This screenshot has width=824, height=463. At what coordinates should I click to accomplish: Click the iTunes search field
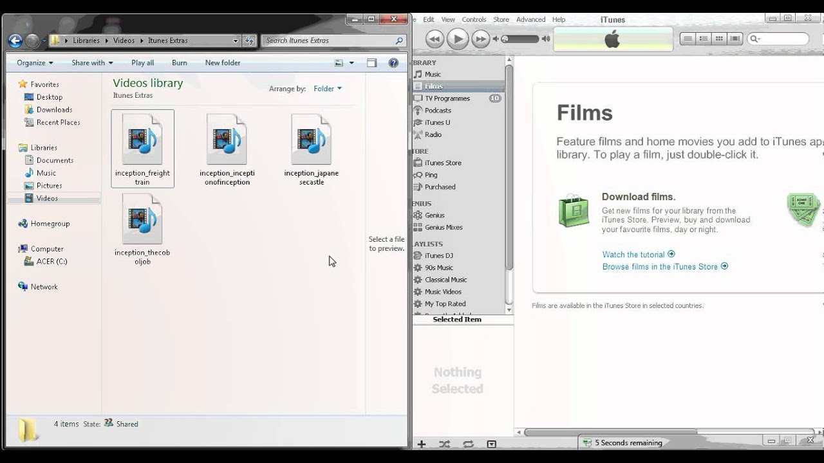point(778,39)
